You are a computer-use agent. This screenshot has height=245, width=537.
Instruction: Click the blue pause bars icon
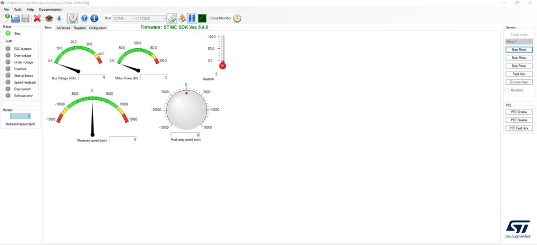pyautogui.click(x=192, y=18)
